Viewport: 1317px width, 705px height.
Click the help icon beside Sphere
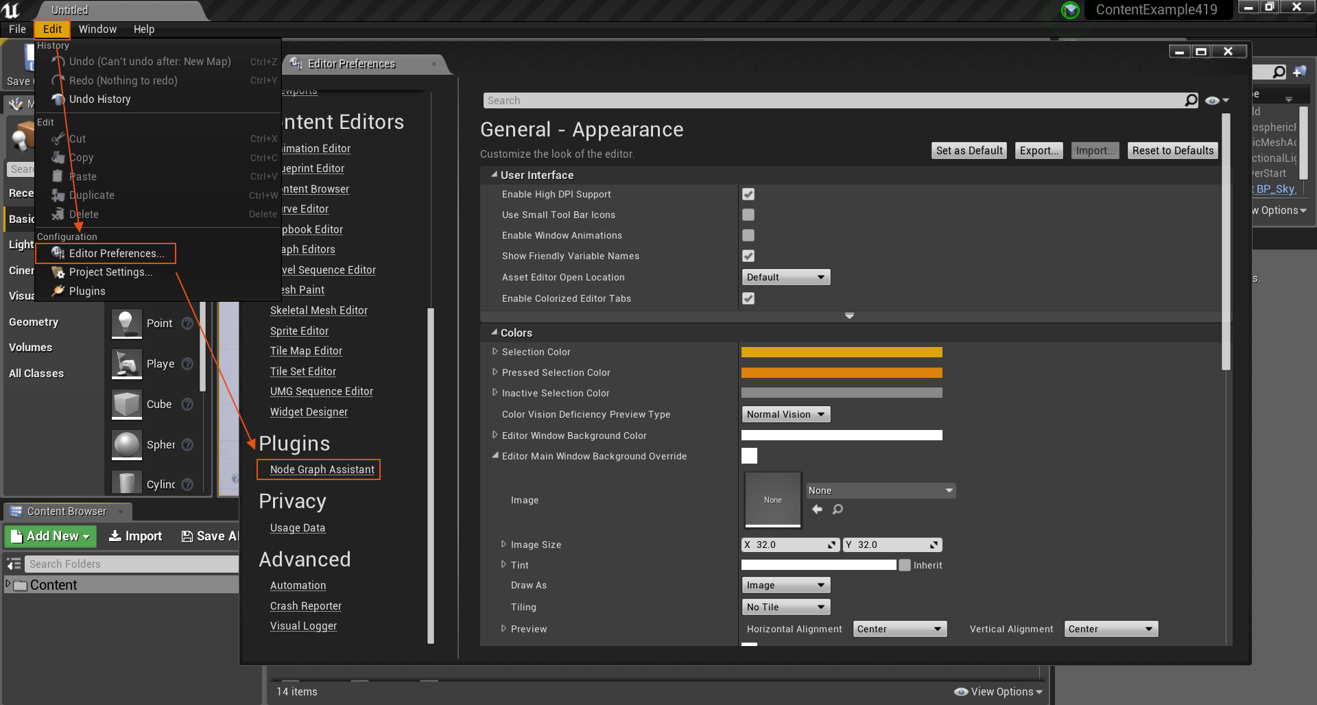pos(187,444)
